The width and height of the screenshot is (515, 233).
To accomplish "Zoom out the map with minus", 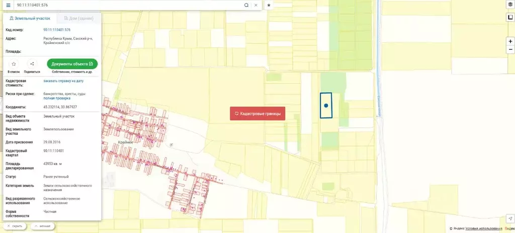I will [510, 50].
